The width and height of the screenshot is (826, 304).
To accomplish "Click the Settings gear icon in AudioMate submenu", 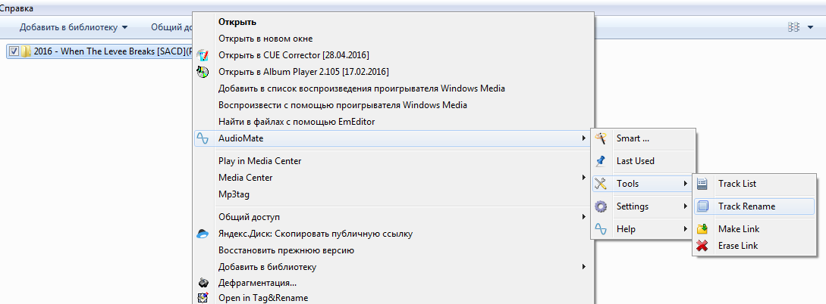I will 601,206.
